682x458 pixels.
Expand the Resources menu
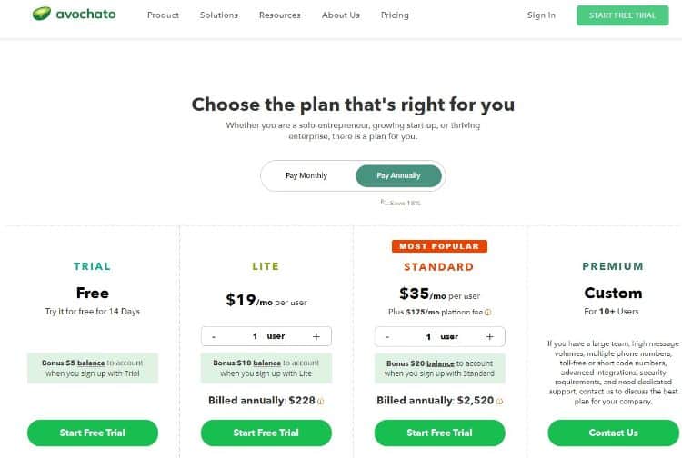pyautogui.click(x=280, y=15)
